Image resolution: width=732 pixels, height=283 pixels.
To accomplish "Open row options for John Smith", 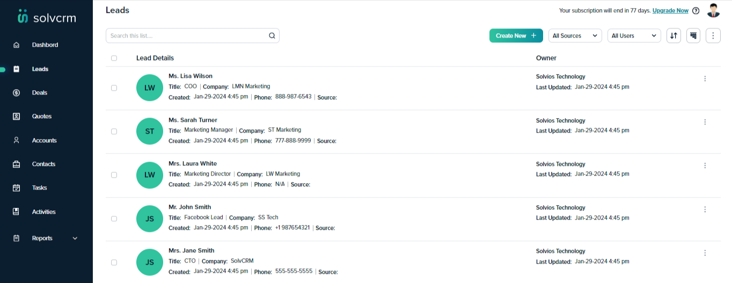I will coord(705,209).
